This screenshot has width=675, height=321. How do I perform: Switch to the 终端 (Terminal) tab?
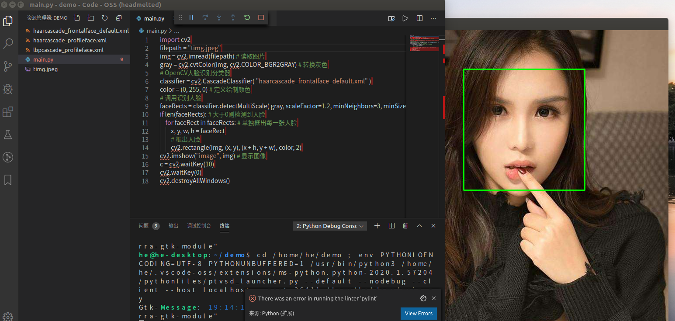click(x=225, y=226)
